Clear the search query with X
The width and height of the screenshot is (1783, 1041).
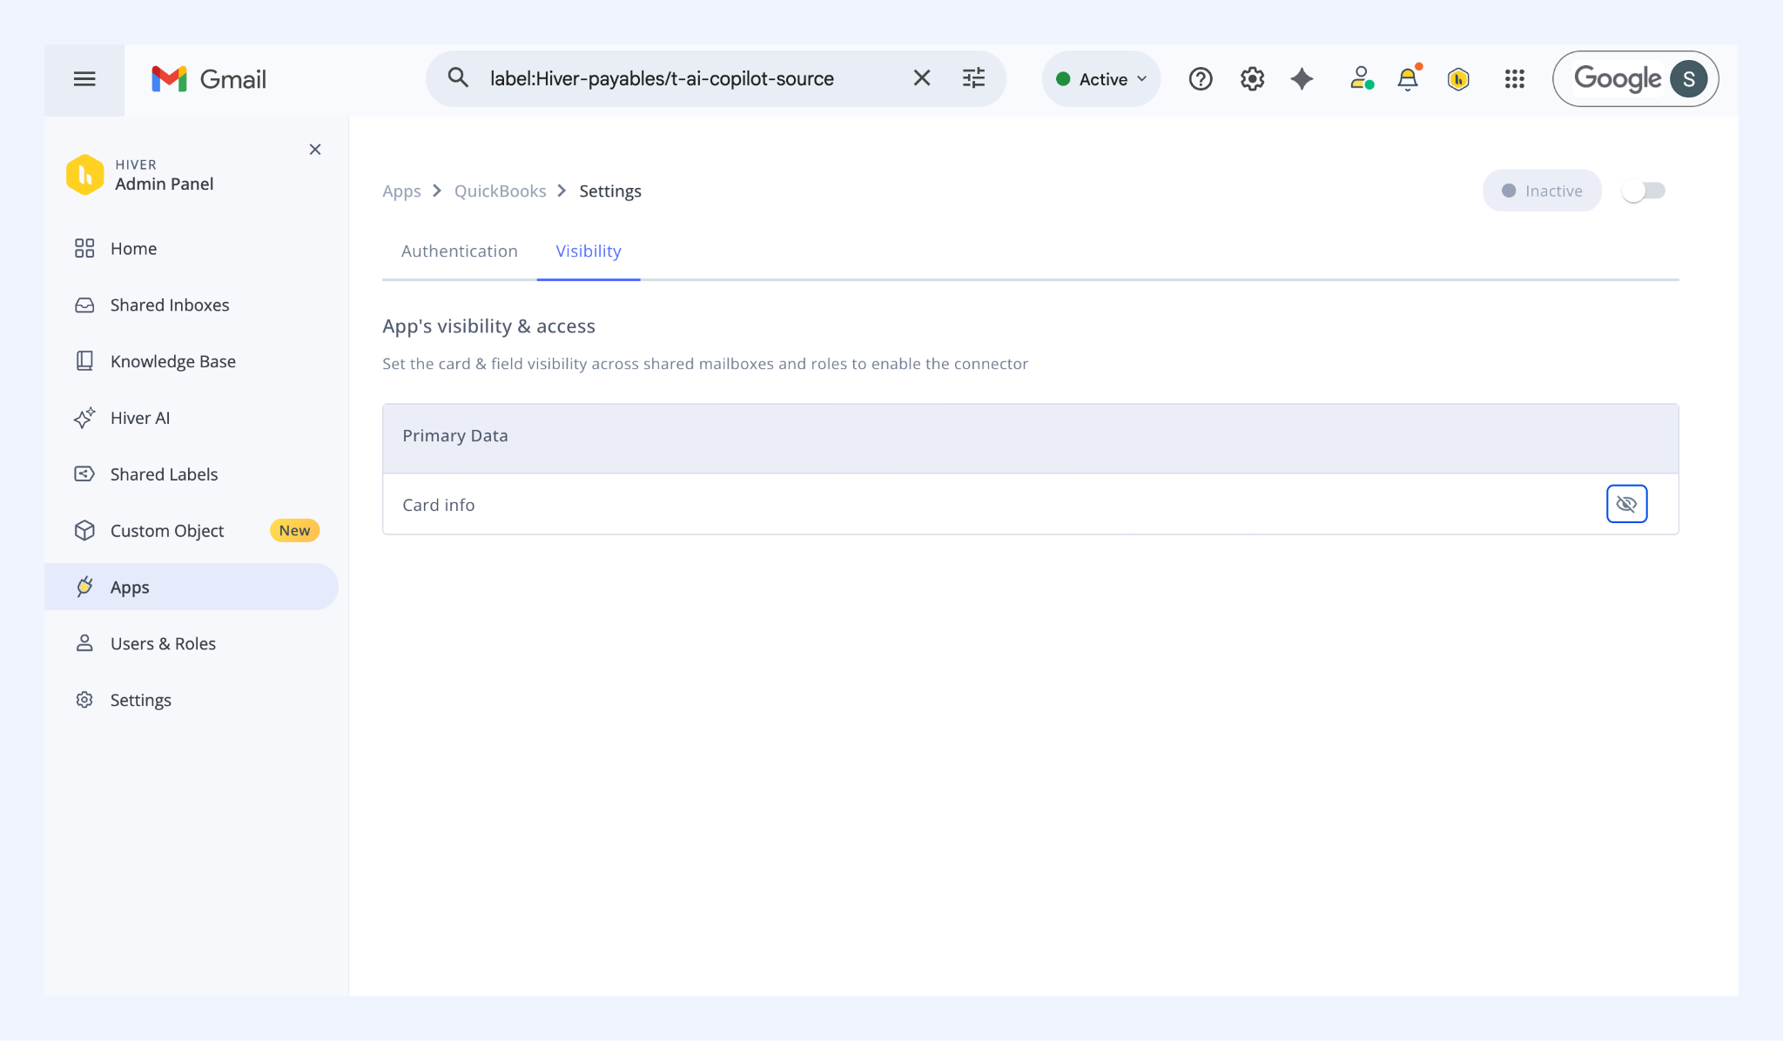[922, 78]
